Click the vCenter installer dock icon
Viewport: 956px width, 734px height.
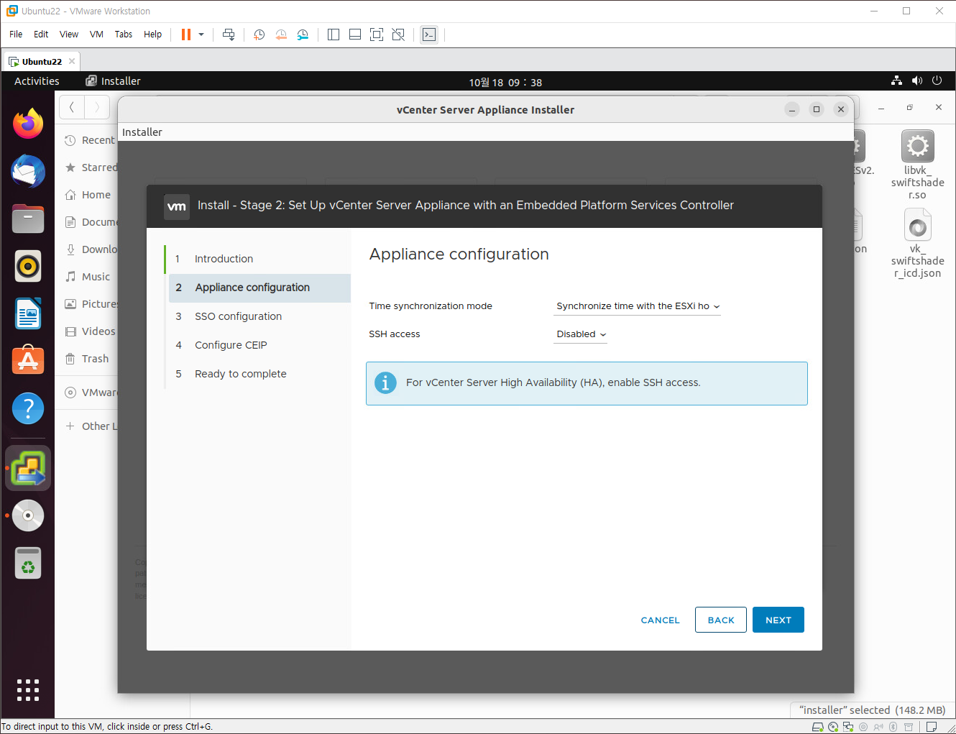(28, 468)
